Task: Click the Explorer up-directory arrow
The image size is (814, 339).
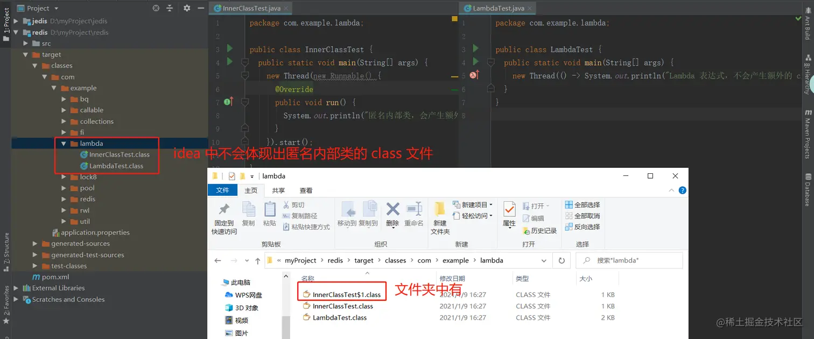Action: point(258,260)
